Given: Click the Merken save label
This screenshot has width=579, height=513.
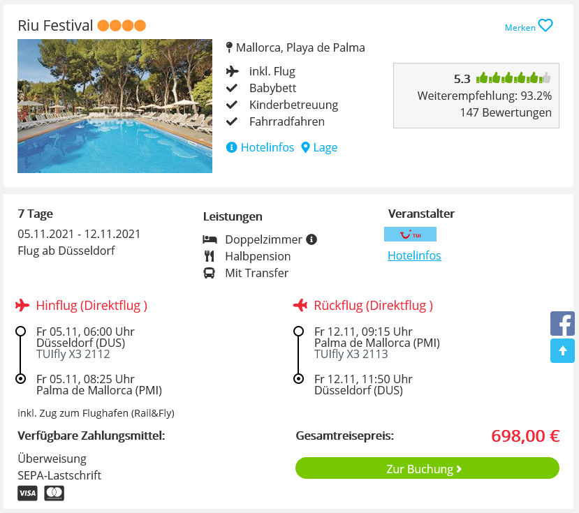Looking at the screenshot, I should click(x=520, y=28).
